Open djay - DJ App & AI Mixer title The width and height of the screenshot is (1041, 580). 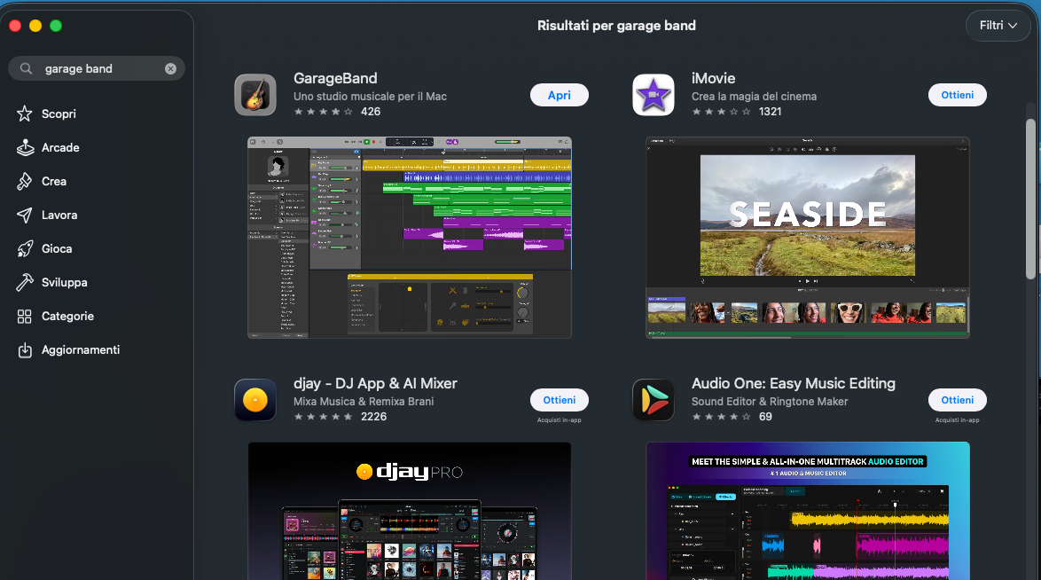click(375, 383)
